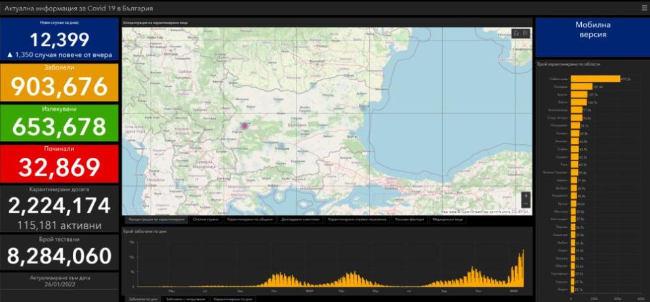650x302 pixels.
Task: Select the Заболели по дни chart tab
Action: pyautogui.click(x=143, y=299)
